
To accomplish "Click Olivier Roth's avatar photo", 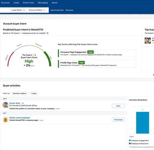I will [x=5, y=105].
